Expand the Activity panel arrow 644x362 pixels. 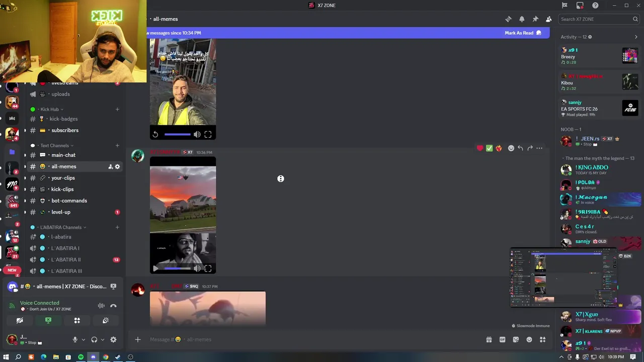636,37
